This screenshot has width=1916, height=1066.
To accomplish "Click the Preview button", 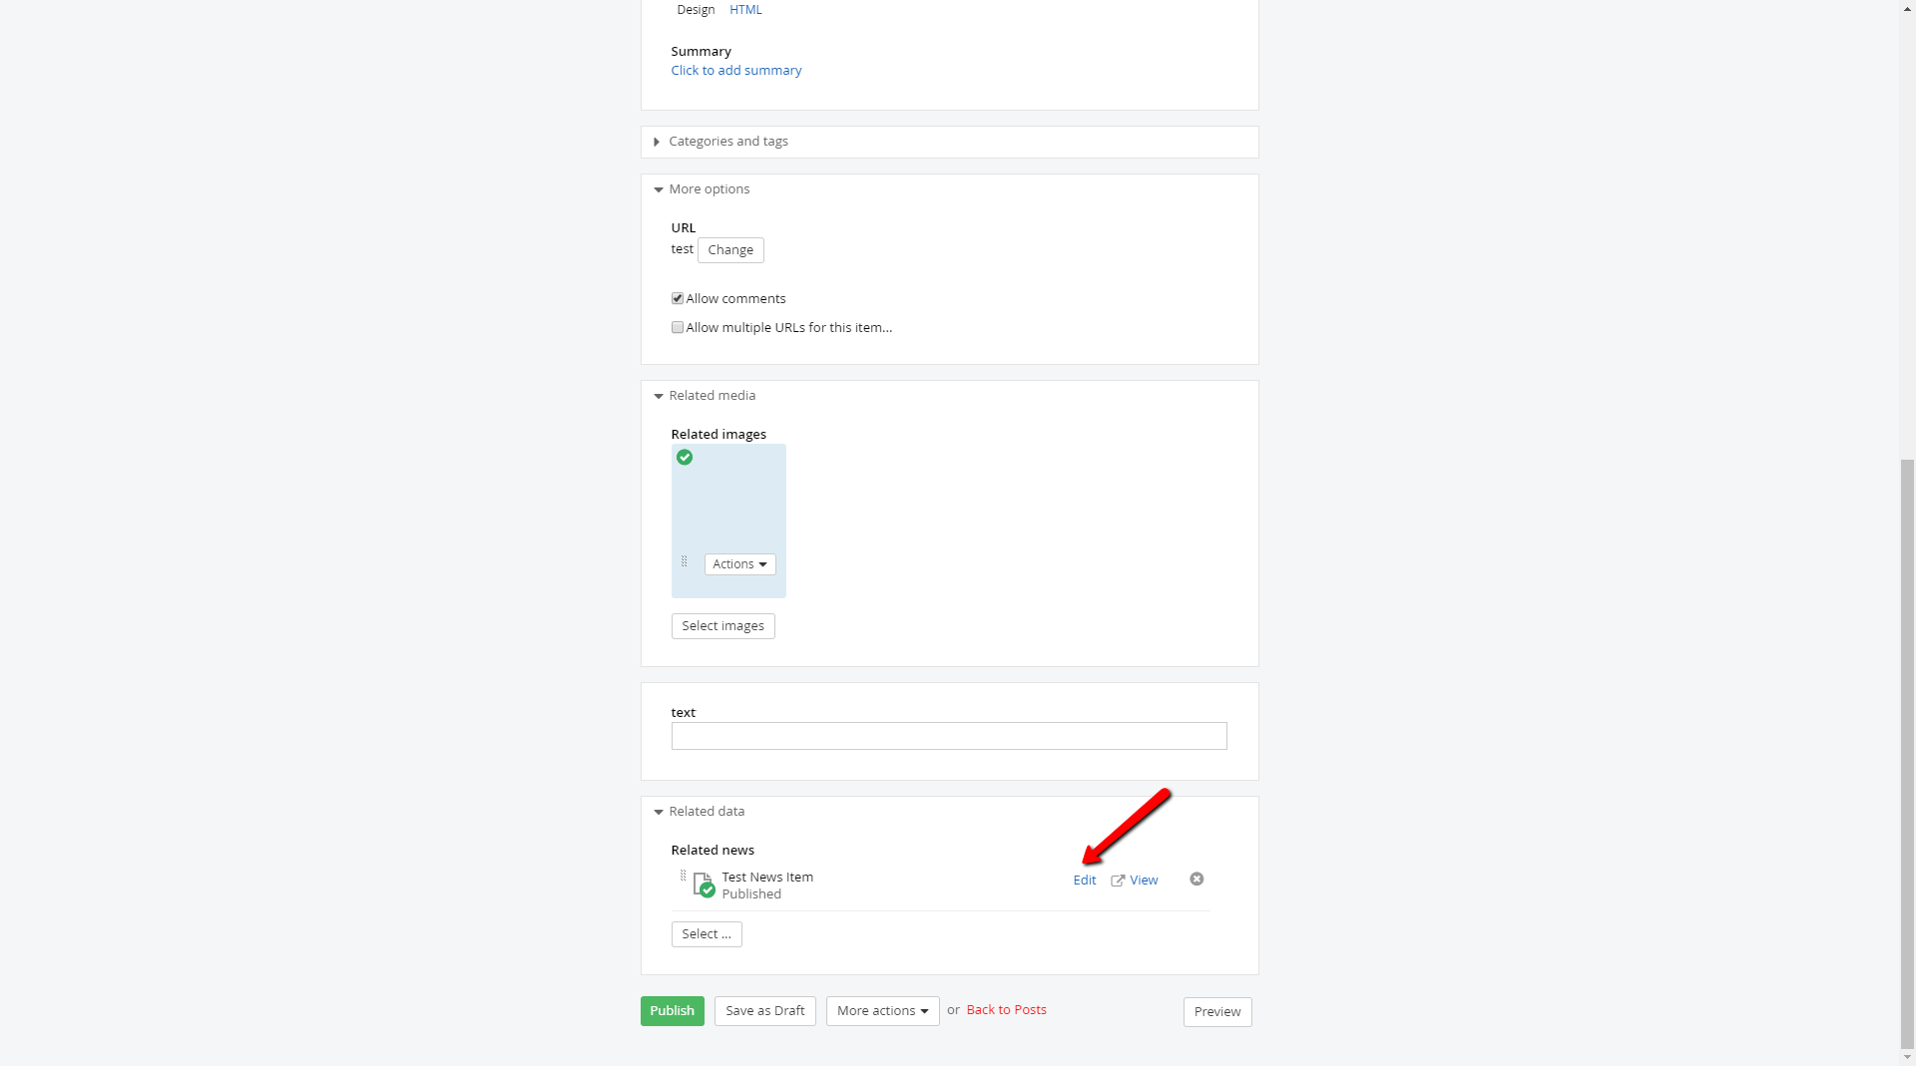I will pos(1217,1012).
